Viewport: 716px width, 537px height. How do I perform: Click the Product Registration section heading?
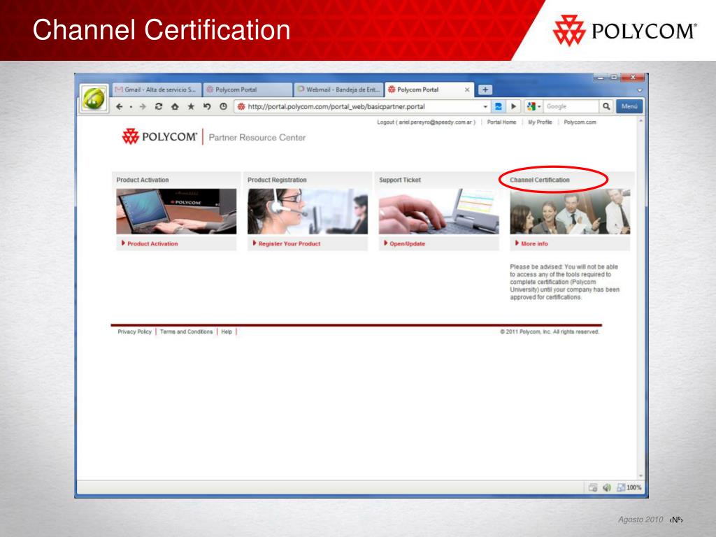point(277,180)
